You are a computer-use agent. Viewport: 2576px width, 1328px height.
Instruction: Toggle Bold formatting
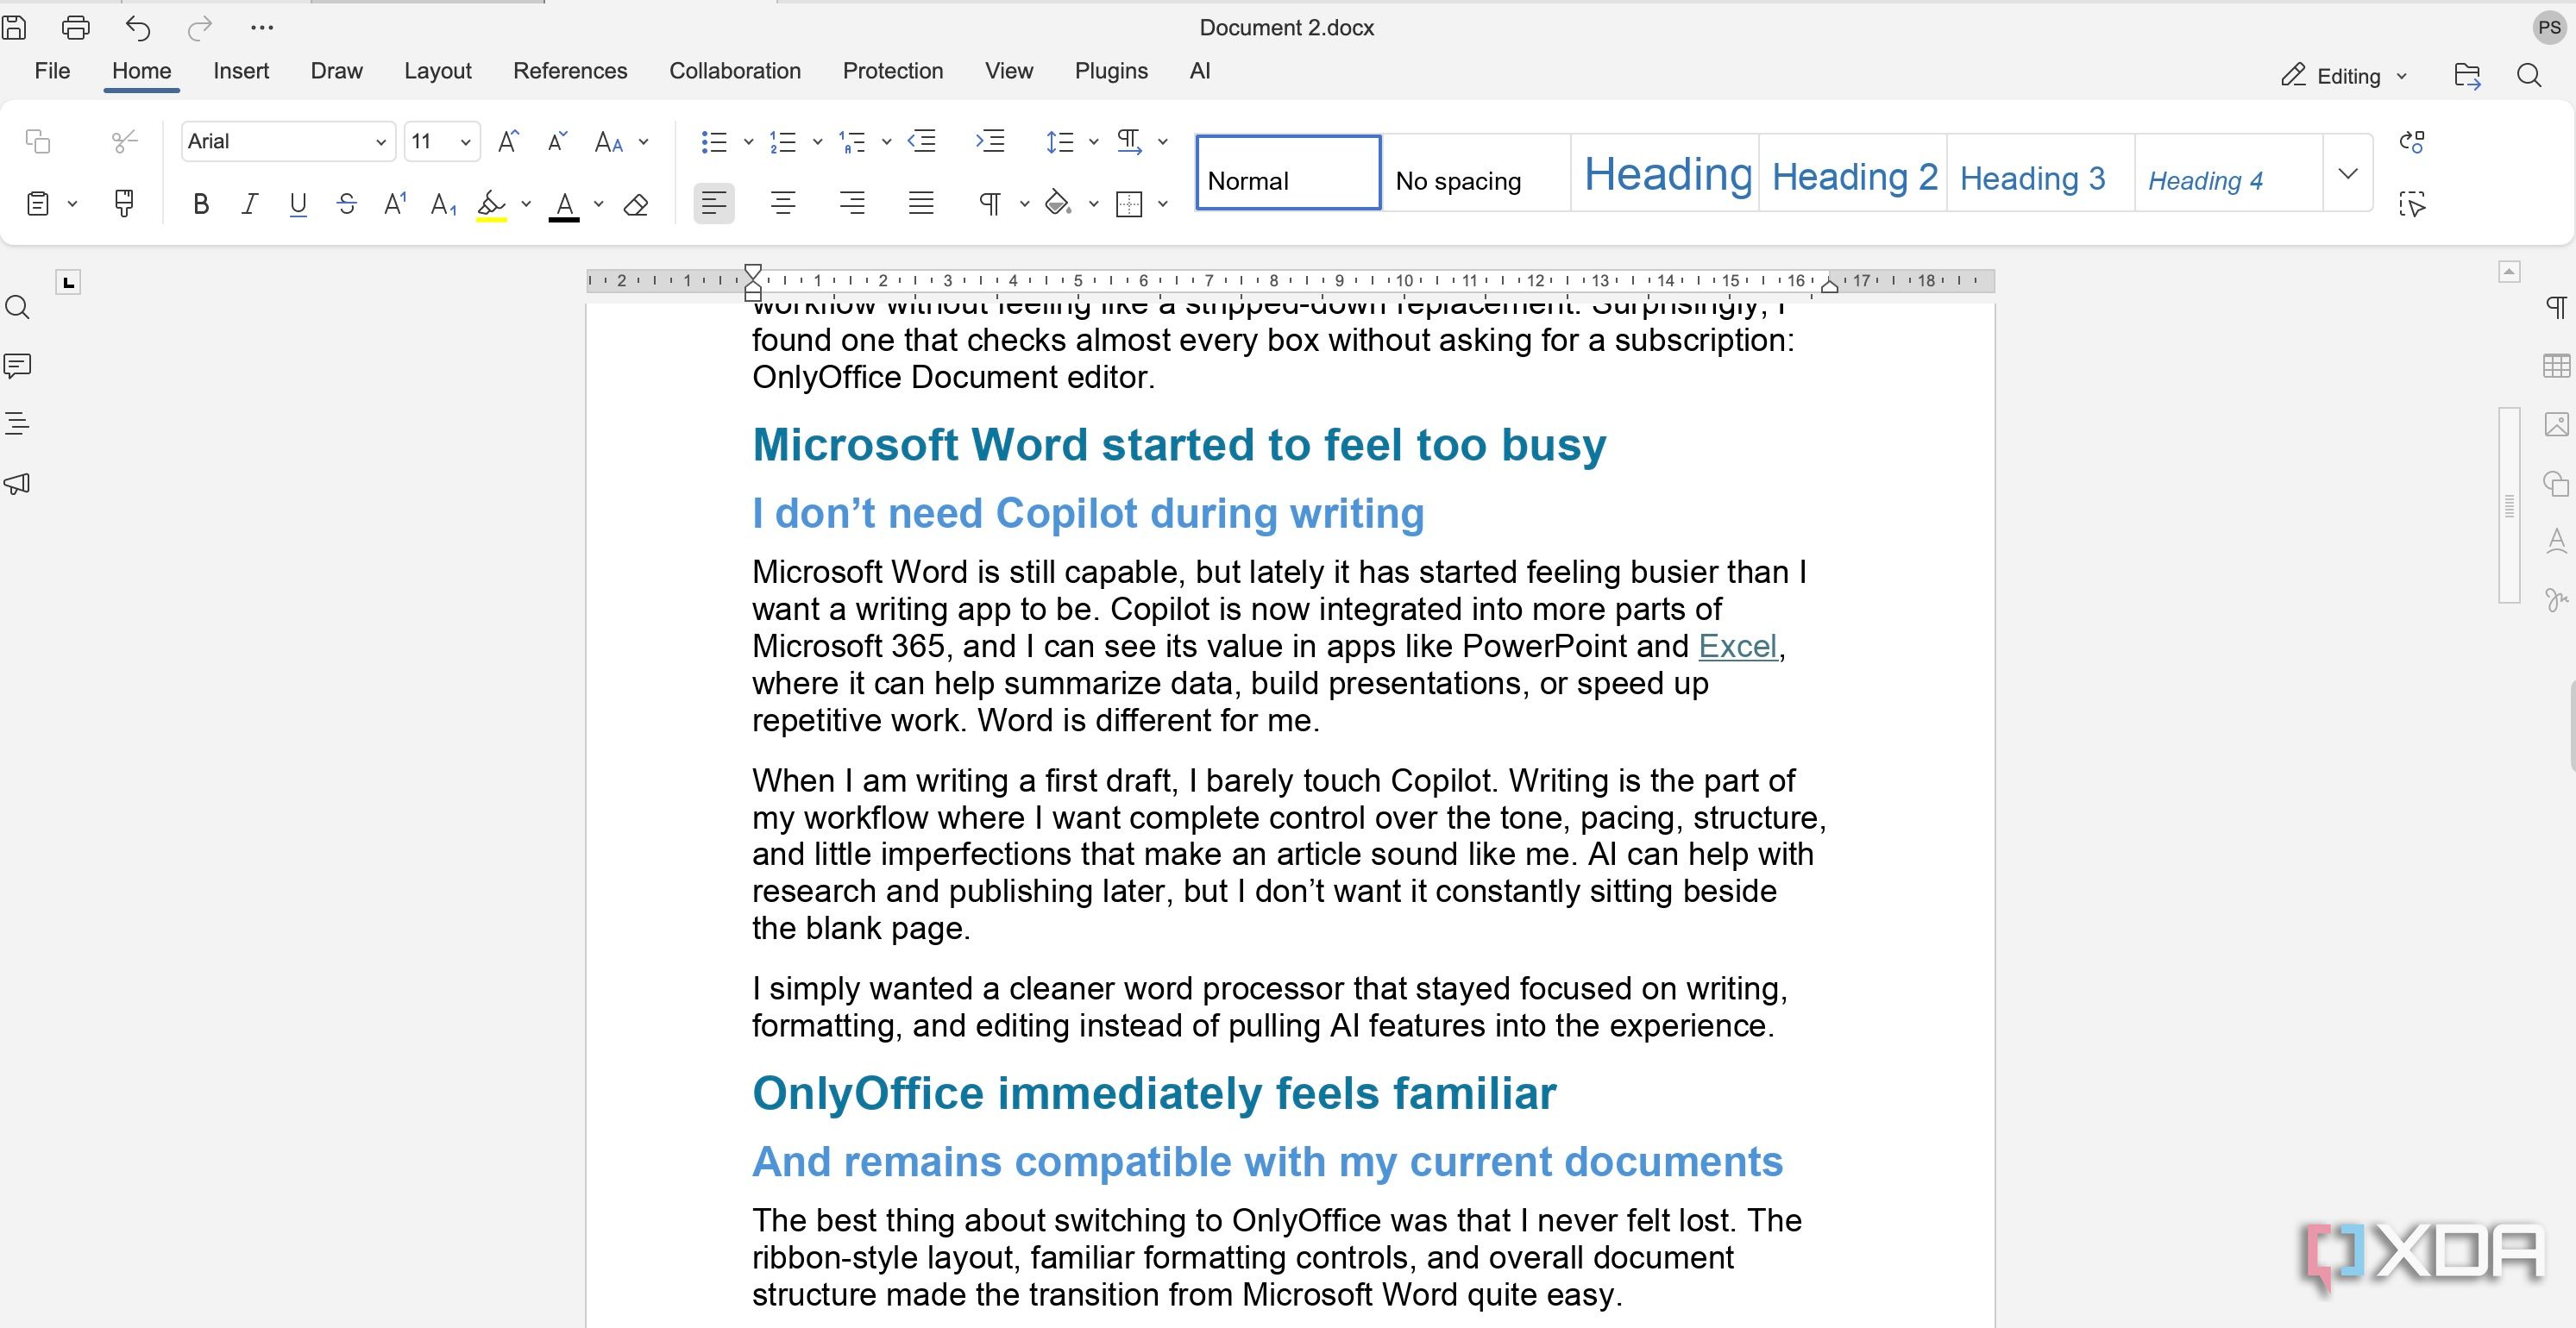[x=201, y=205]
